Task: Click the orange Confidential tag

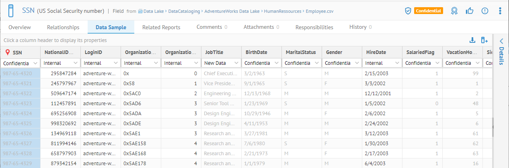Action: (x=428, y=11)
